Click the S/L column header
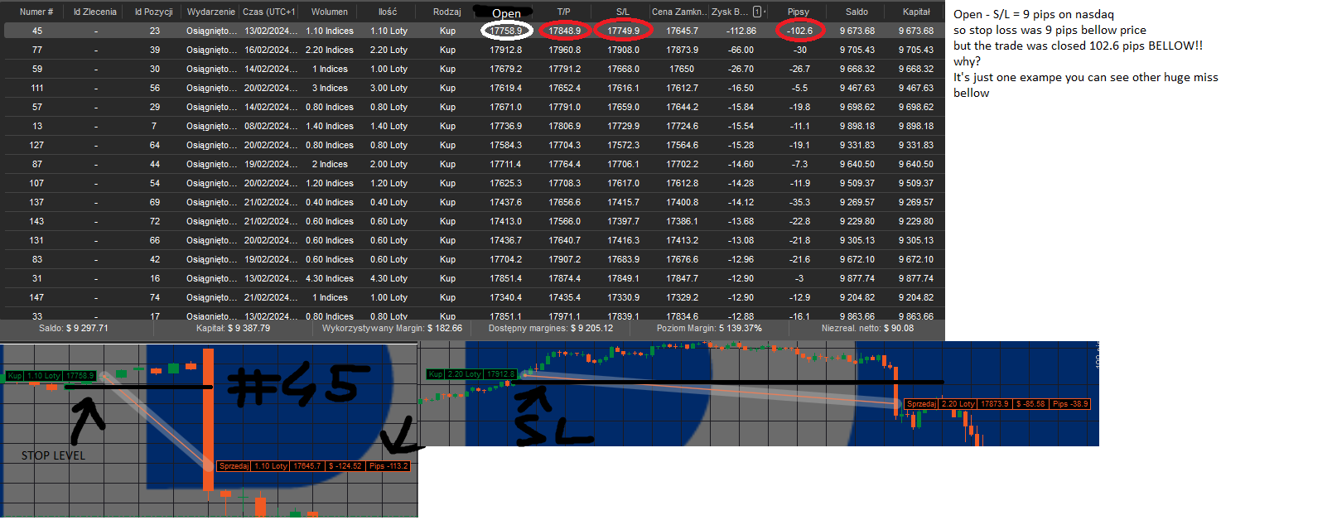Image resolution: width=1332 pixels, height=520 pixels. (x=623, y=12)
